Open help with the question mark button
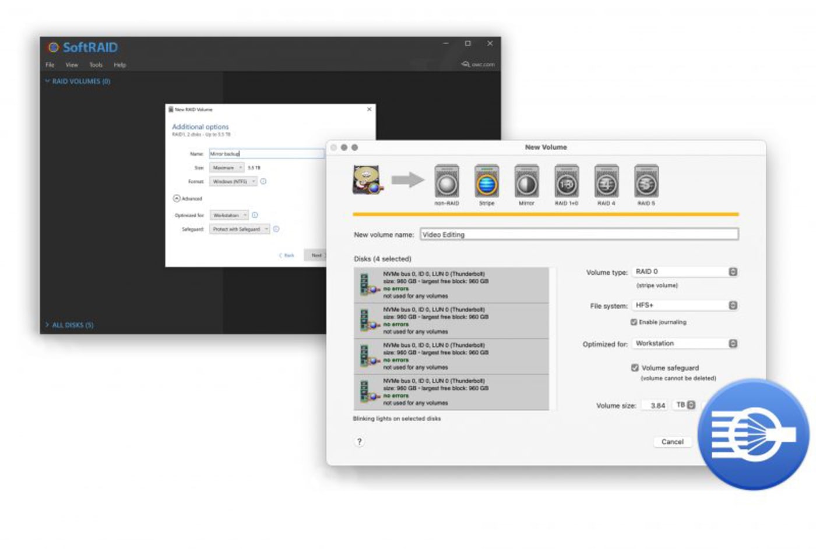The height and width of the screenshot is (549, 816). click(360, 442)
